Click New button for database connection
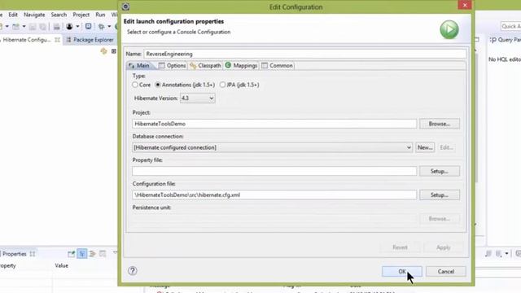The width and height of the screenshot is (521, 293). (425, 147)
